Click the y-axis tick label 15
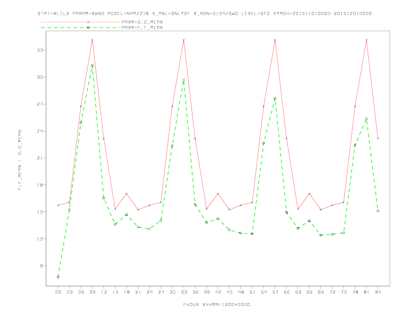Image resolution: width=412 pixels, height=318 pixels. (40, 211)
